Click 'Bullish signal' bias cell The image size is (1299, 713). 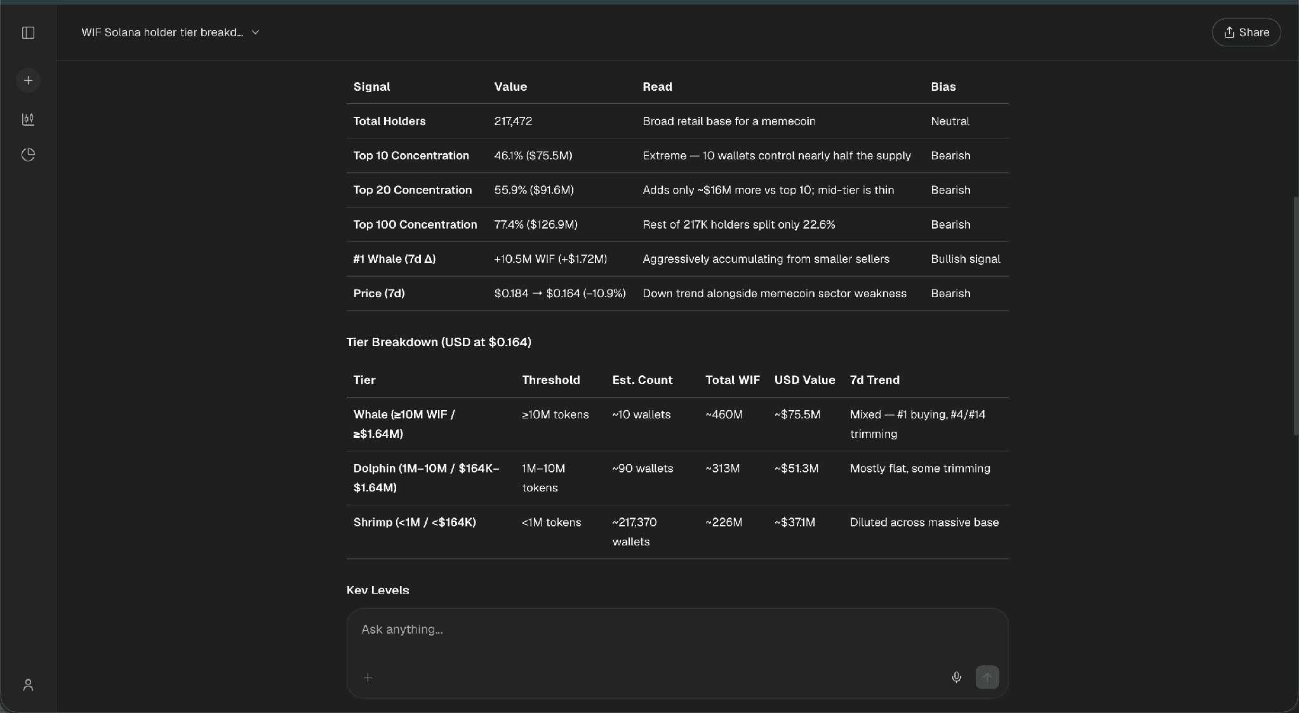(965, 259)
